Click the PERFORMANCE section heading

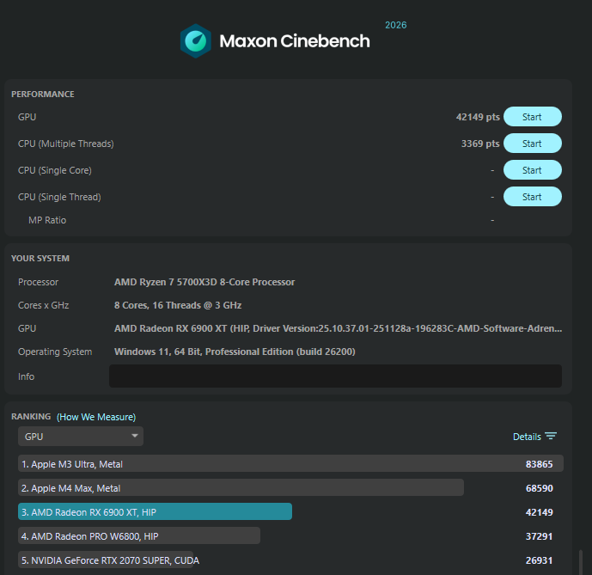43,94
